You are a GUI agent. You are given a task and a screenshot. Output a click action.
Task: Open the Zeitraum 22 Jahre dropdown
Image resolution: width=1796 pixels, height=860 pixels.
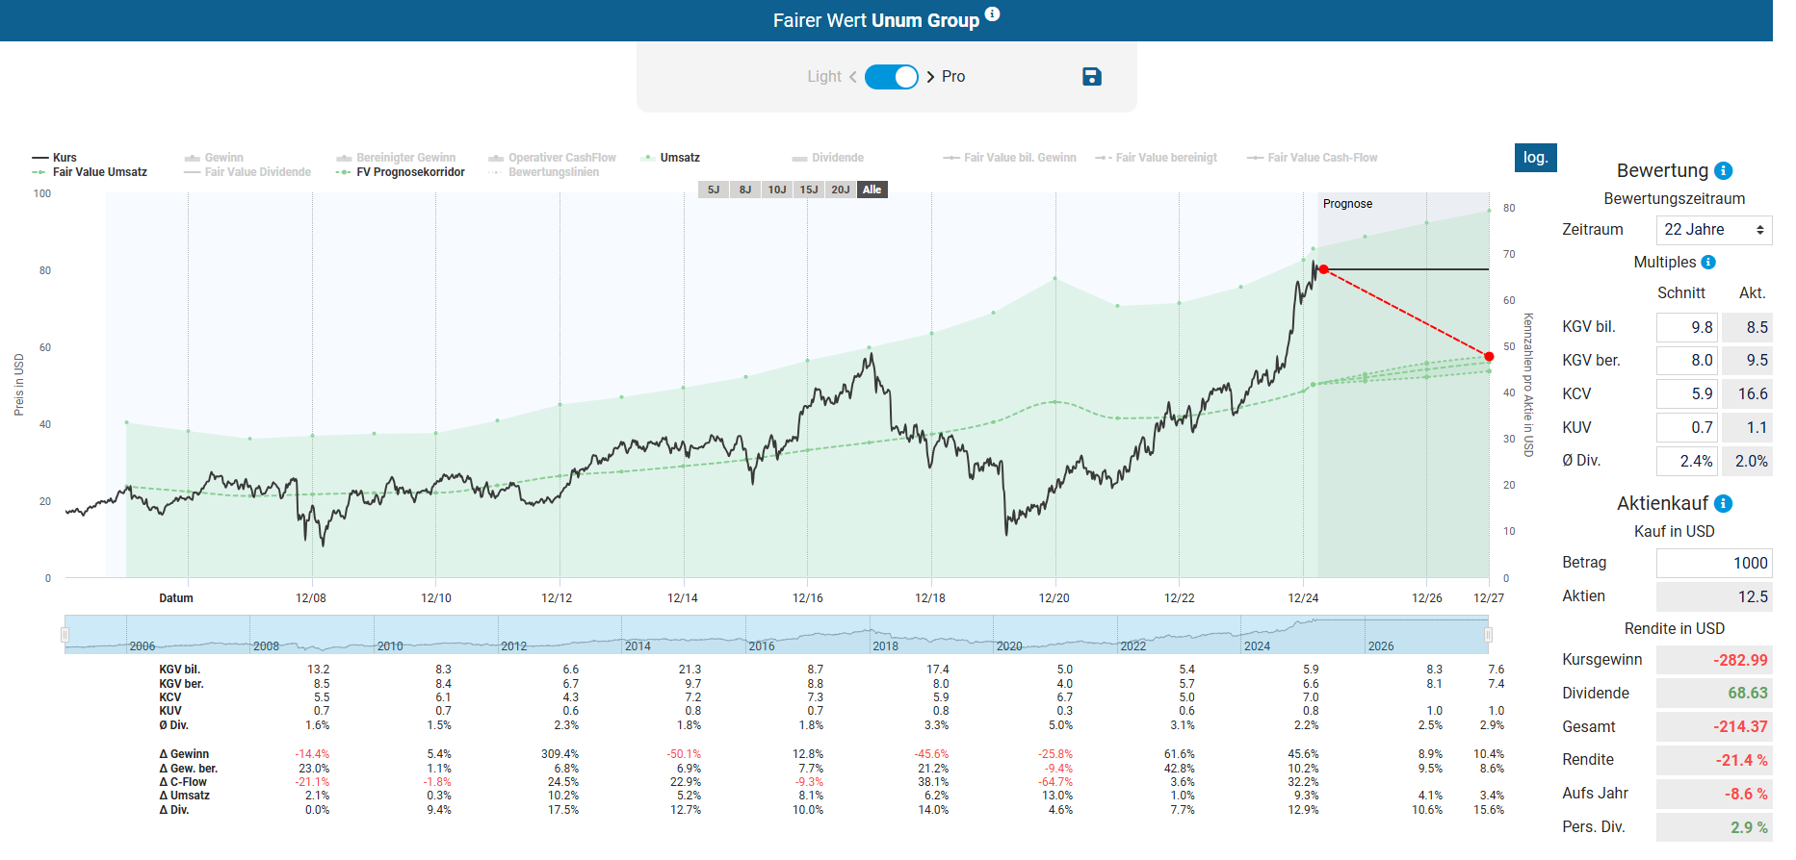click(x=1713, y=230)
